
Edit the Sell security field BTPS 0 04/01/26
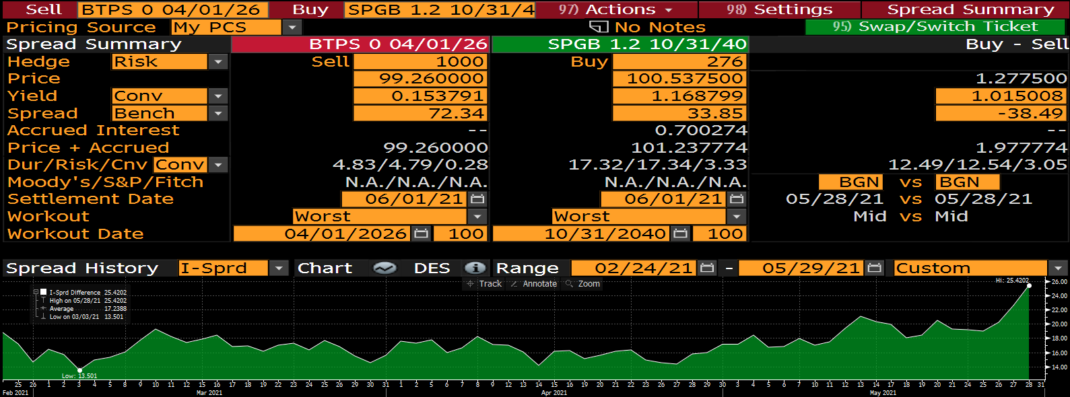point(173,10)
